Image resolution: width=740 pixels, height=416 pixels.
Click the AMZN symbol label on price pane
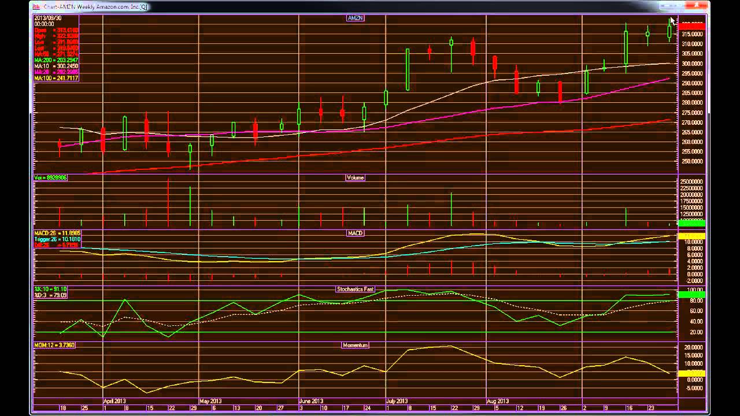pos(355,18)
